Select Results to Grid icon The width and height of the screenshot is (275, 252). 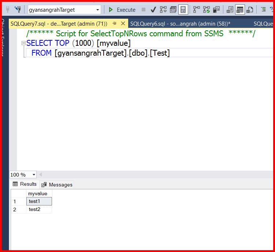(x=240, y=10)
